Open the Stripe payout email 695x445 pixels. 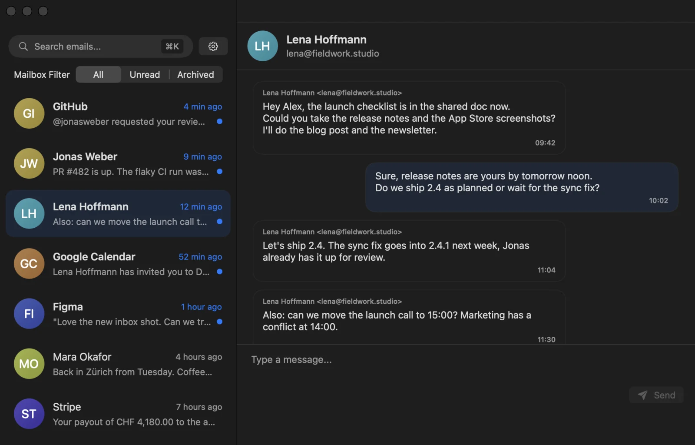pyautogui.click(x=118, y=414)
